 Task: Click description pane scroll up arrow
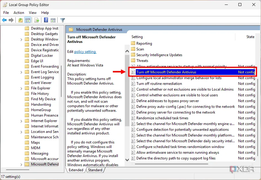pyautogui.click(x=127, y=51)
